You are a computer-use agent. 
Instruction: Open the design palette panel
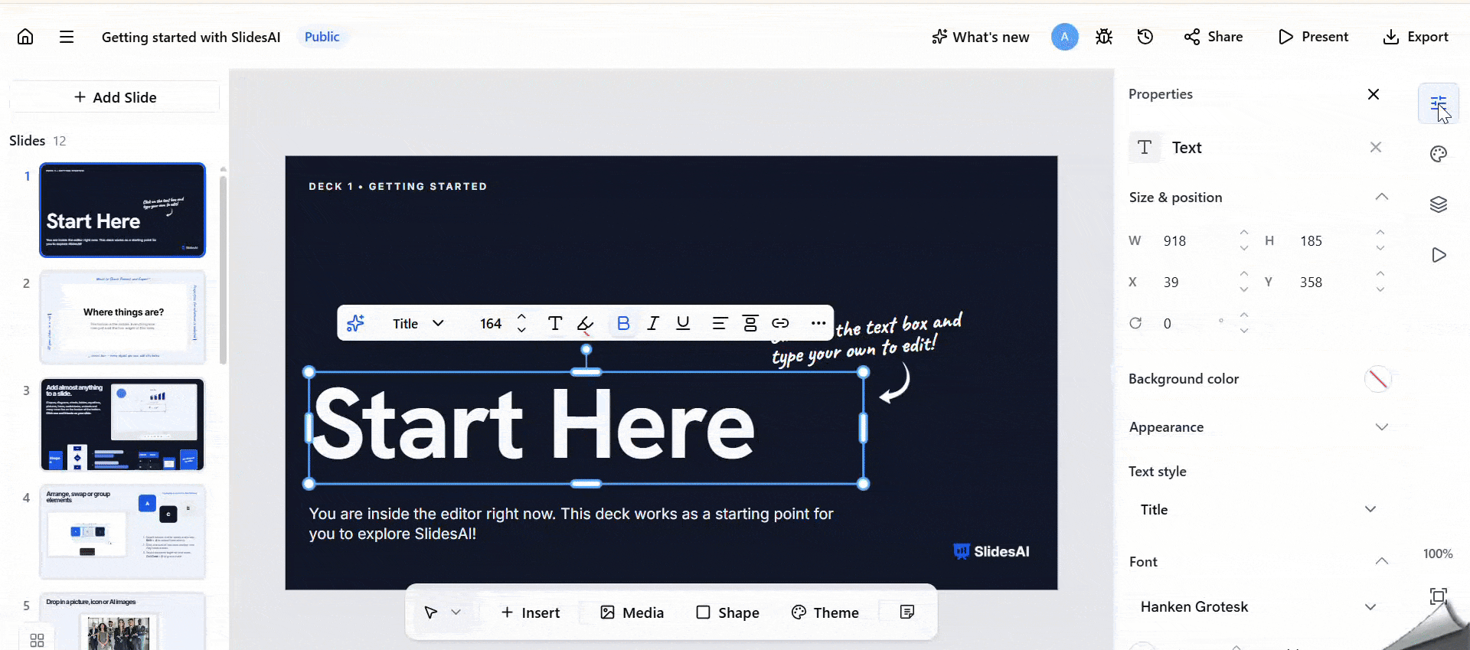1439,154
